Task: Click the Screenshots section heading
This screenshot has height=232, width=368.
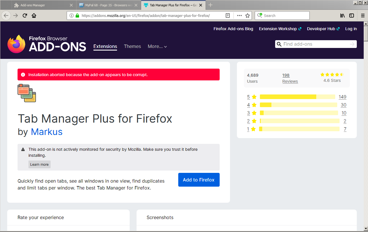Action: [160, 217]
